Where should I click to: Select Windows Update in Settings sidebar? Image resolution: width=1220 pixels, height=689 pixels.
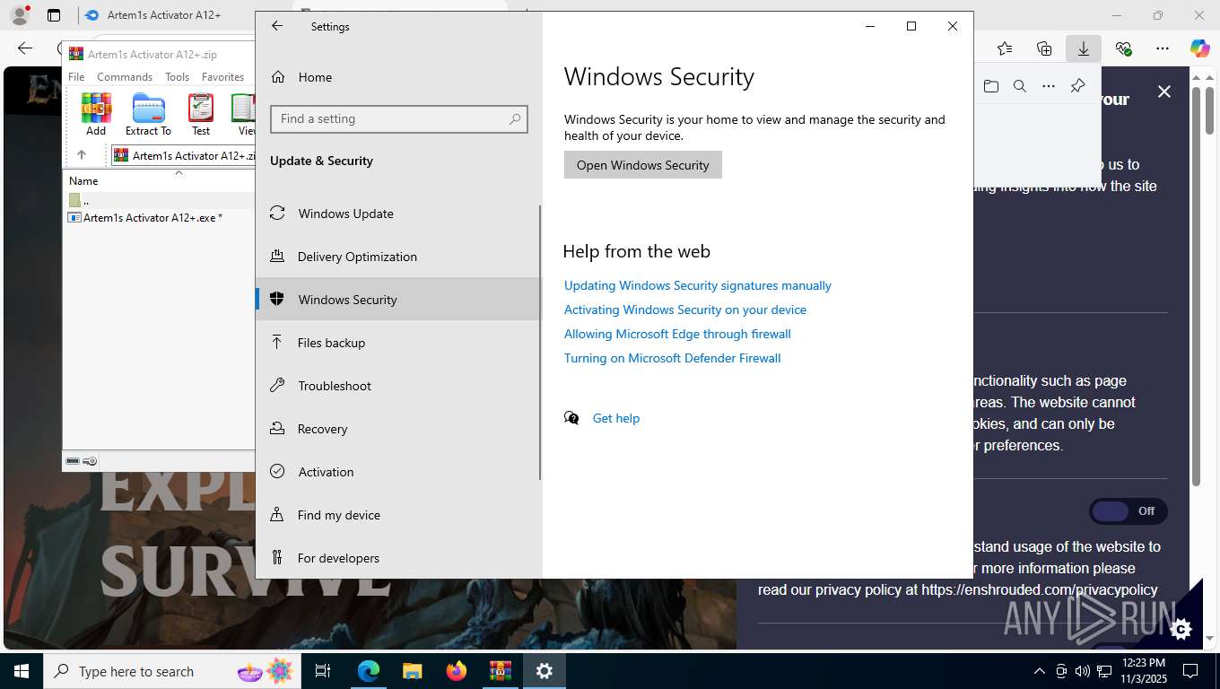pyautogui.click(x=398, y=214)
